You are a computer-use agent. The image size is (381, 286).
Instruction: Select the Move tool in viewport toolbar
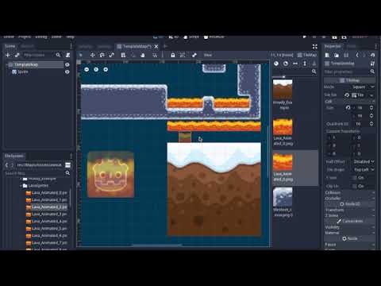pyautogui.click(x=92, y=55)
